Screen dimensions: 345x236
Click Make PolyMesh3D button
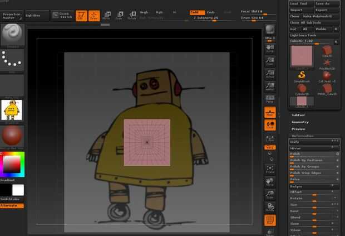[x=321, y=16]
